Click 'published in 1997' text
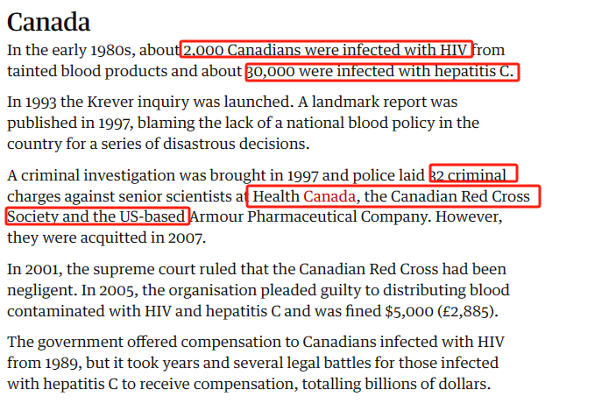616x411 pixels. tap(69, 123)
